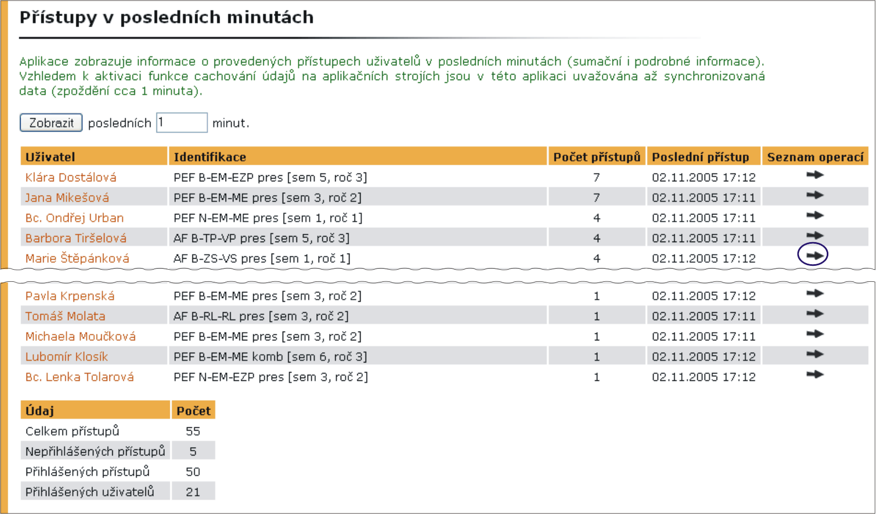
Task: Click the Identifikace column header
Action: pos(358,157)
